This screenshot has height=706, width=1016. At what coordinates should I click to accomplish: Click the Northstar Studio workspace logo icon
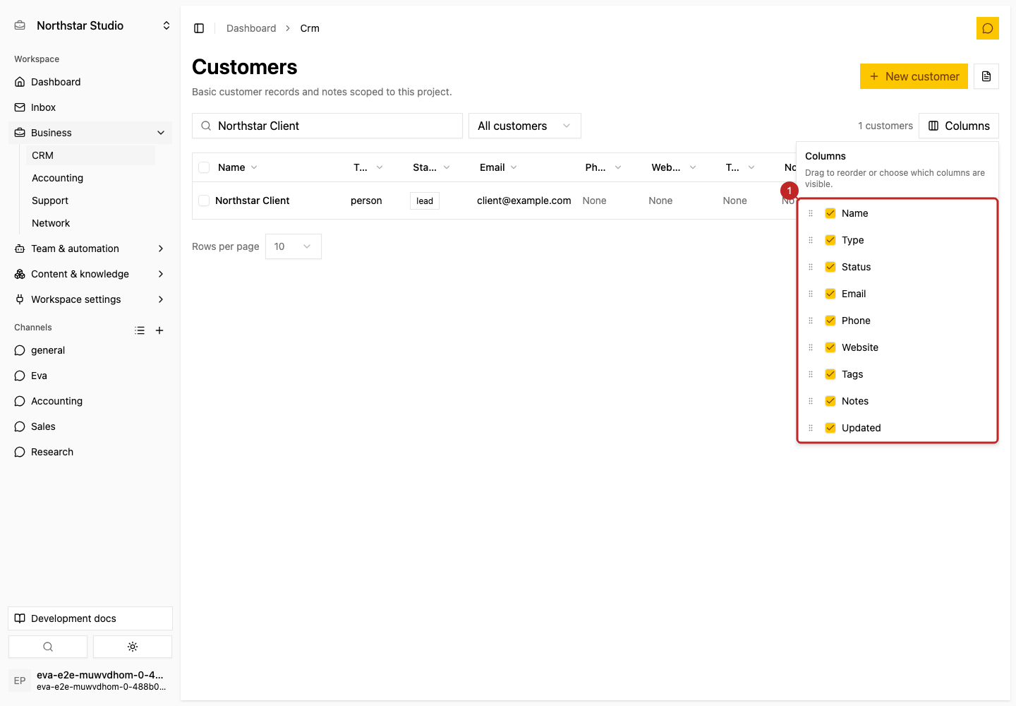pos(20,25)
